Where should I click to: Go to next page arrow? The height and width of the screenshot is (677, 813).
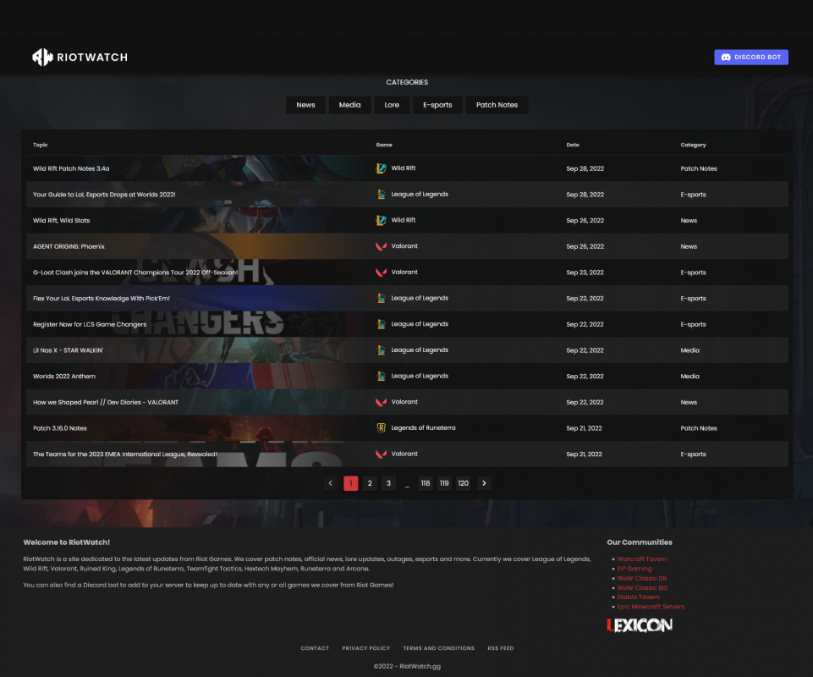pos(484,483)
